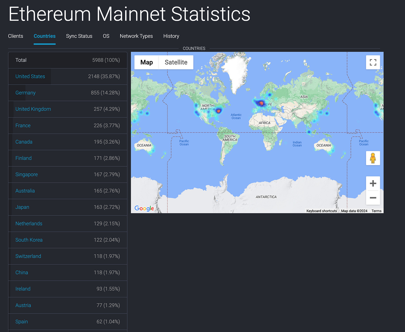The image size is (405, 332).
Task: Click the Indian Ocean map label
Action: click(x=297, y=144)
